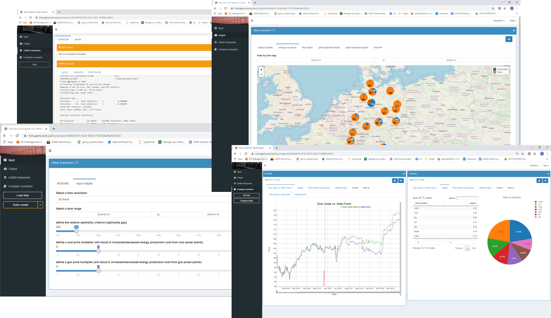
Task: Click the blue chart button above the map
Action: tap(509, 39)
